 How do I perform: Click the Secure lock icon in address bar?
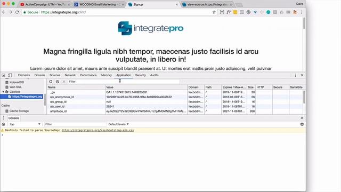(x=25, y=12)
